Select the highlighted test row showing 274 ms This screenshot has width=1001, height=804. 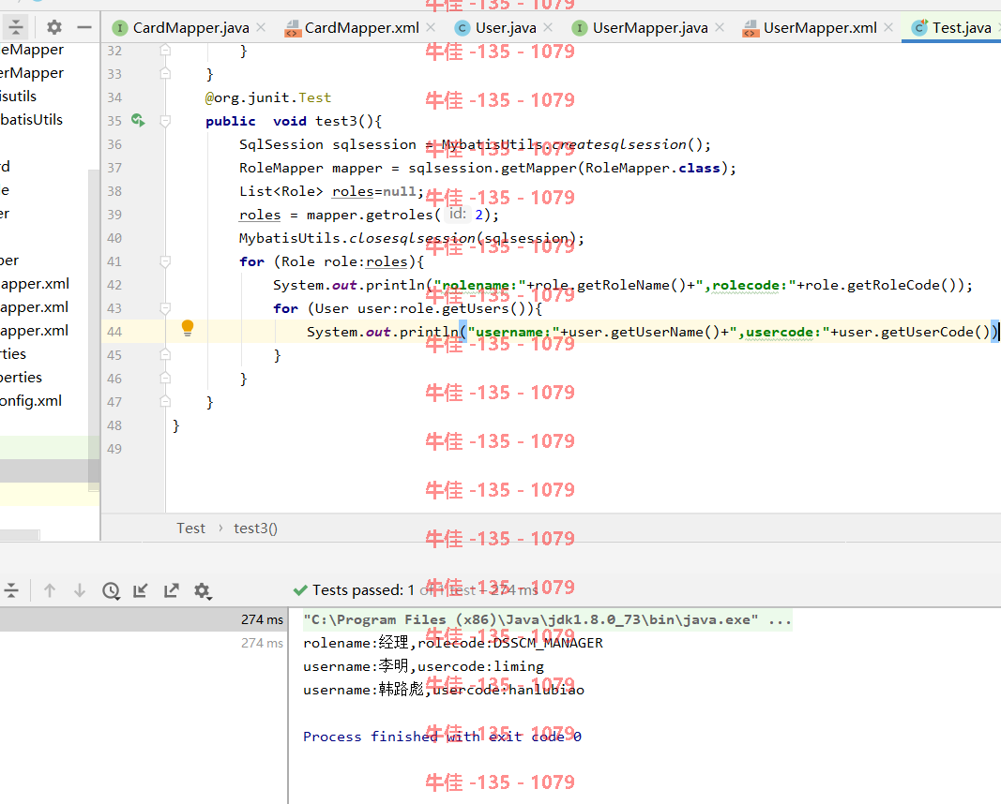click(144, 619)
